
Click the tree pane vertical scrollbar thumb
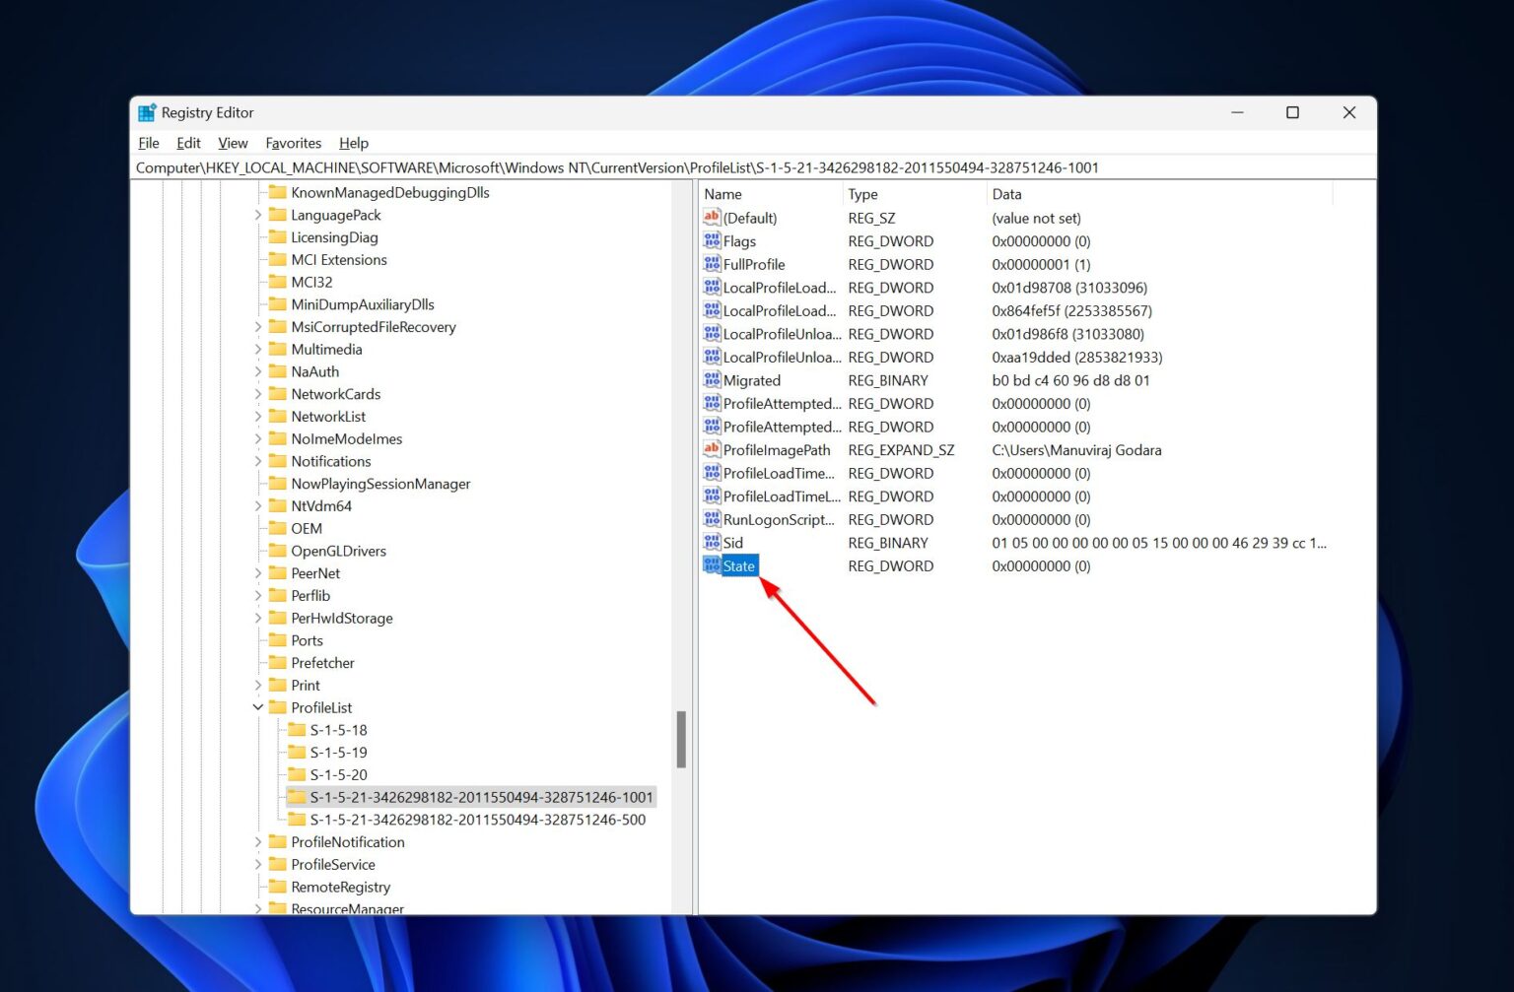tap(681, 739)
